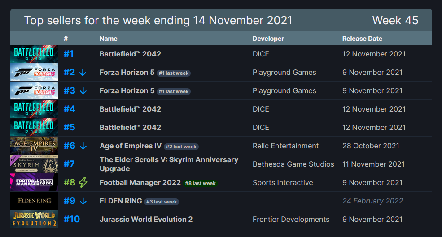442x237 pixels.
Task: Click the down arrow beside rank #2
Action: pos(83,73)
